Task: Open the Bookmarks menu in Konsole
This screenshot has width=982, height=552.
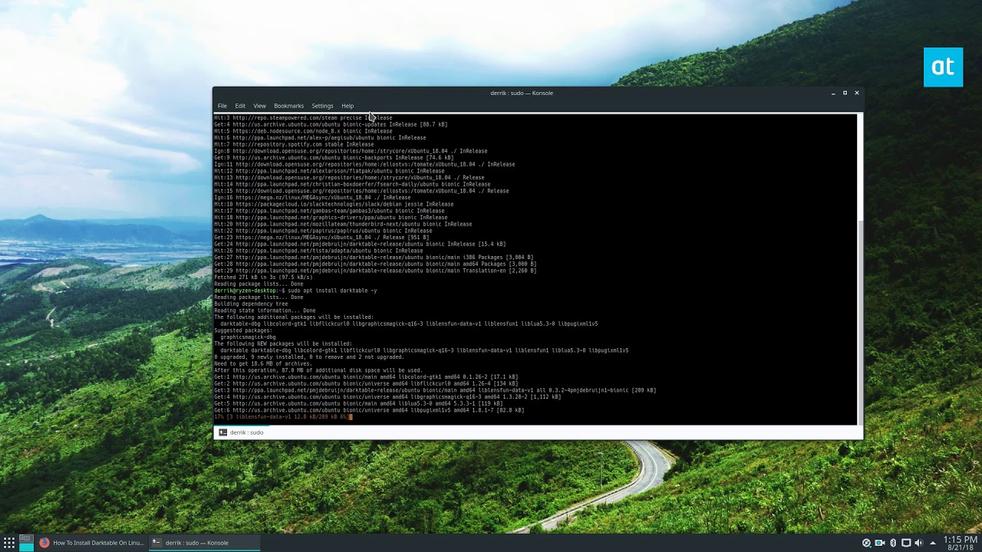Action: [x=288, y=106]
